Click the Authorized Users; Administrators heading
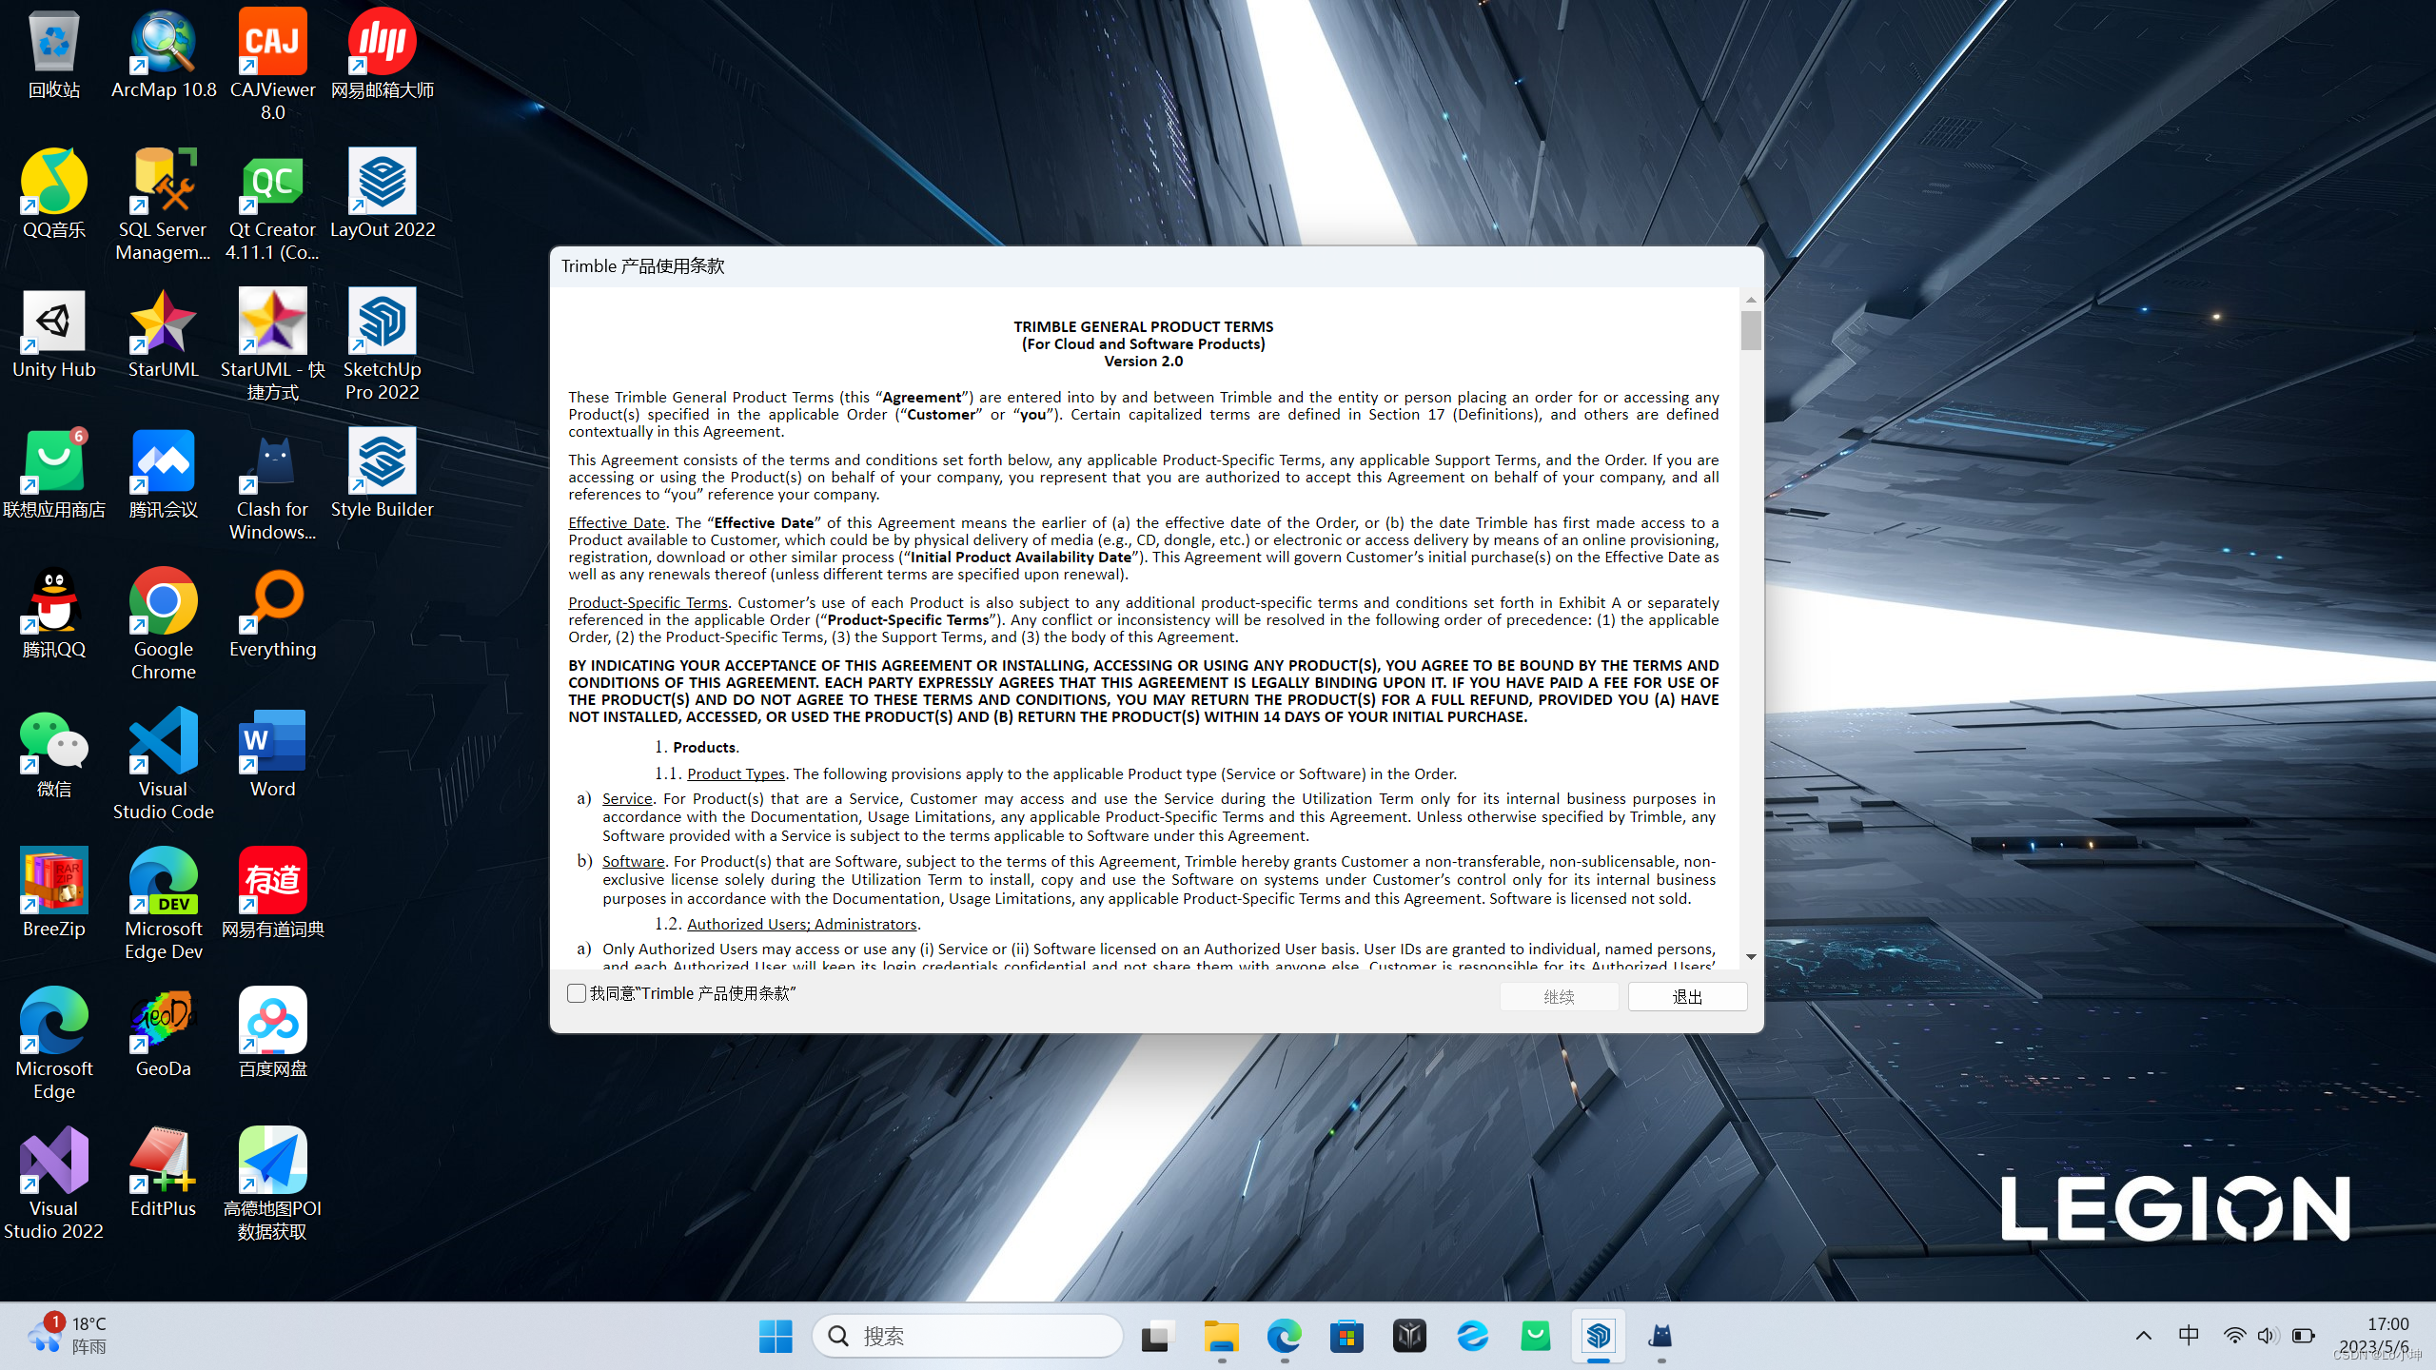The height and width of the screenshot is (1370, 2436). pos(802,924)
